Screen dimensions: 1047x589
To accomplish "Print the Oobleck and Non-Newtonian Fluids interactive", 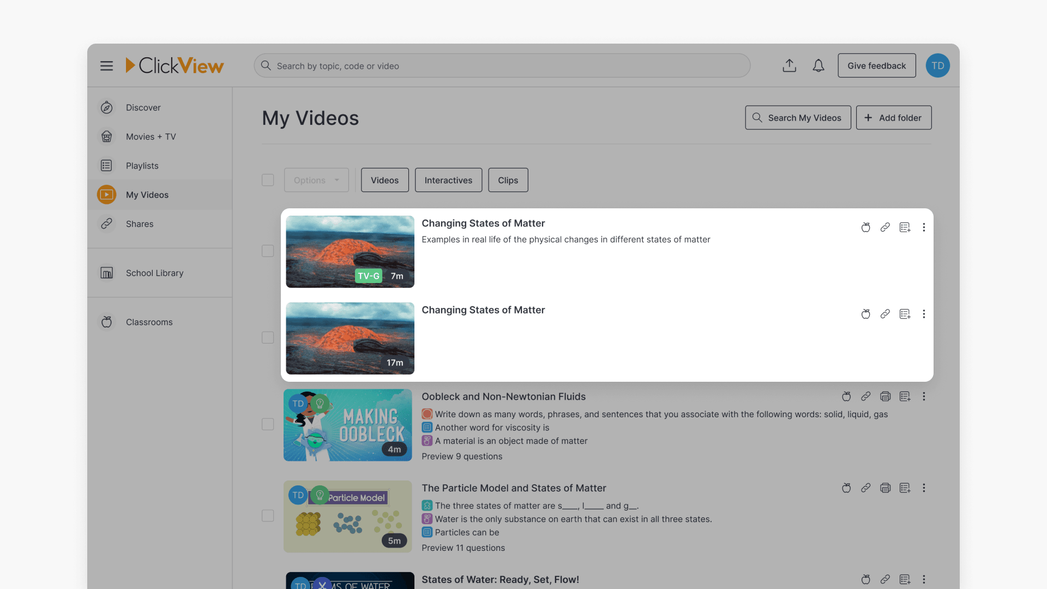I will (x=885, y=396).
